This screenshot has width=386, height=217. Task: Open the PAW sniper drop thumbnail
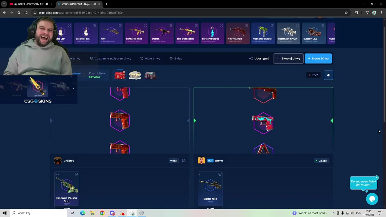(111, 33)
